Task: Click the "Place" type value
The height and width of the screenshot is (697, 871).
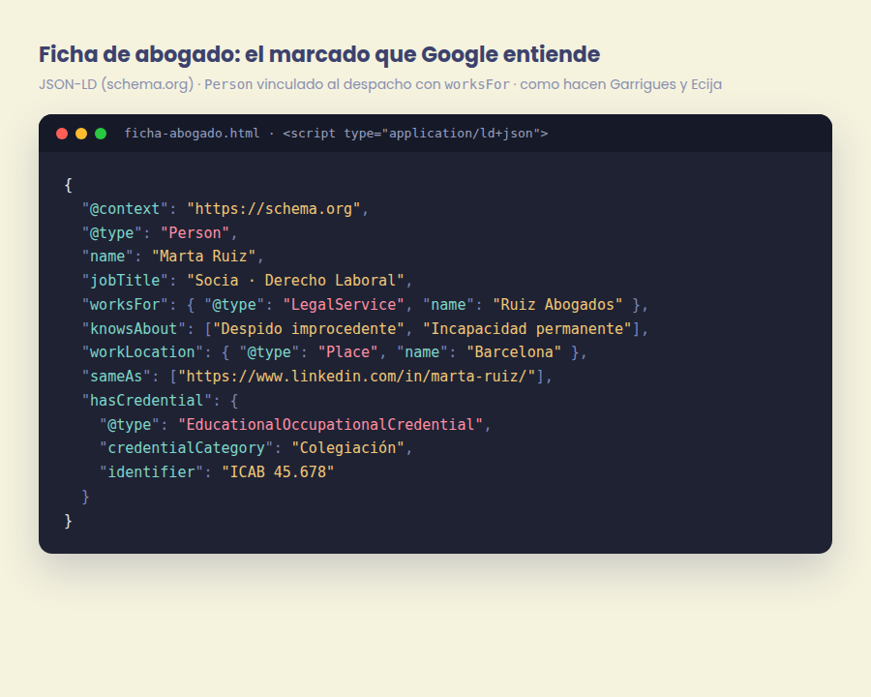Action: [x=348, y=352]
